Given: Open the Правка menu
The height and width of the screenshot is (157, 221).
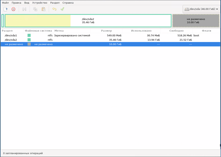Looking at the screenshot, I should (x=17, y=3).
